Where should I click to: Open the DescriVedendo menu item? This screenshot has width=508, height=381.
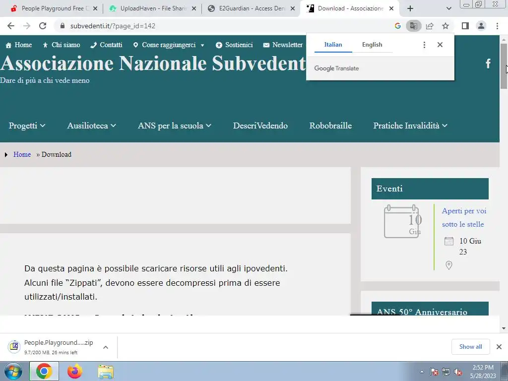coord(260,126)
